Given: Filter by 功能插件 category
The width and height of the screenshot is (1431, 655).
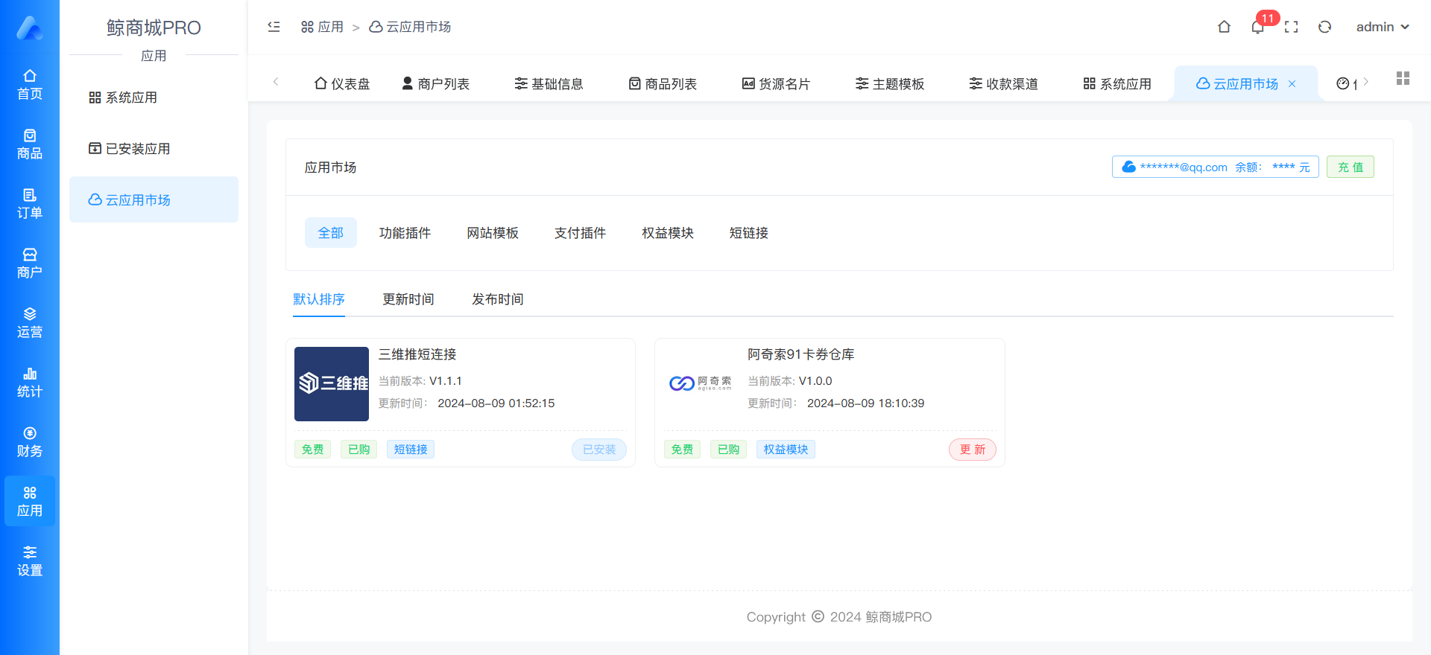Looking at the screenshot, I should pos(405,233).
